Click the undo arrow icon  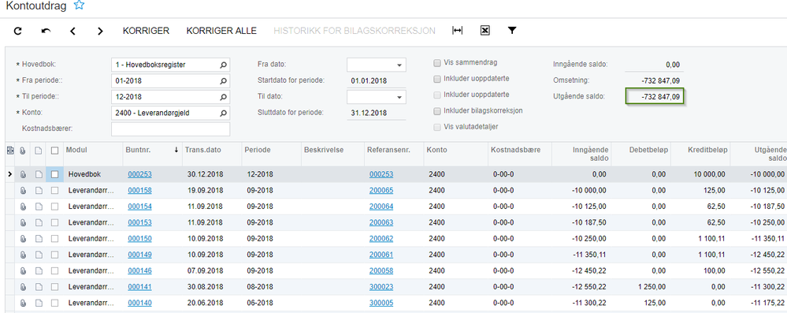click(46, 32)
